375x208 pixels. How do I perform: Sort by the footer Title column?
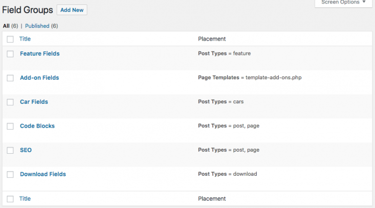(25, 199)
